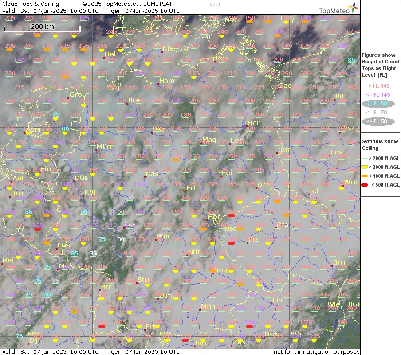Click the 'Hel' map label
Screen dimensions: 401x355
coord(110,54)
